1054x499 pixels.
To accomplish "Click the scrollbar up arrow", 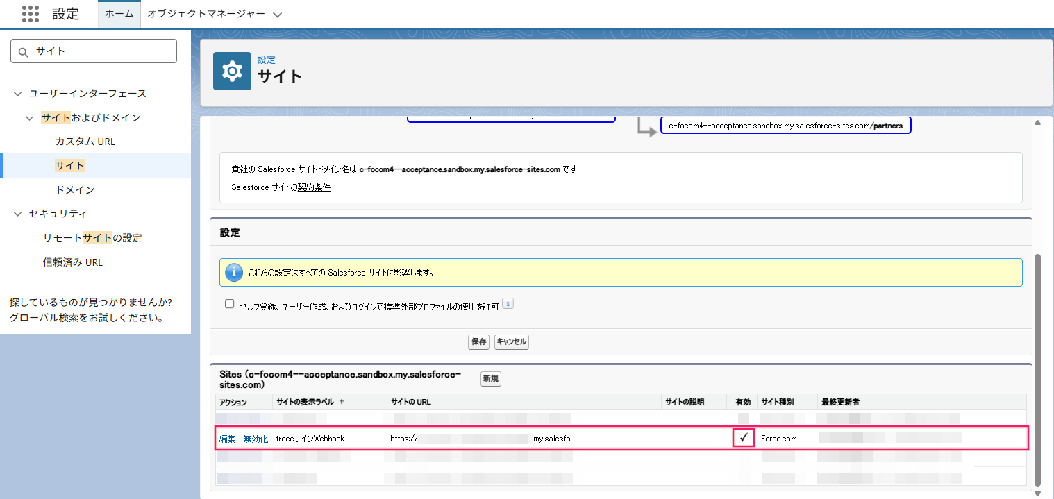I will click(1038, 122).
